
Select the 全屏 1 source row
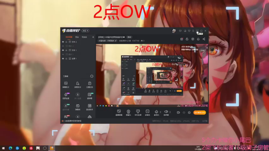(x=78, y=58)
